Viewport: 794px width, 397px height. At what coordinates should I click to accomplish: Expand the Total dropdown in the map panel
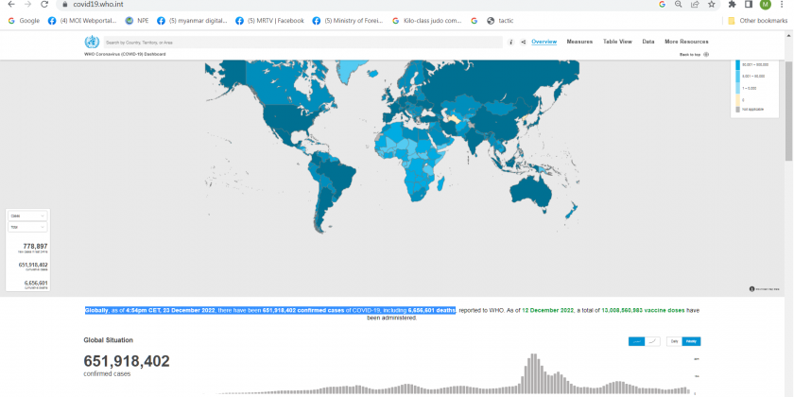[x=27, y=228]
